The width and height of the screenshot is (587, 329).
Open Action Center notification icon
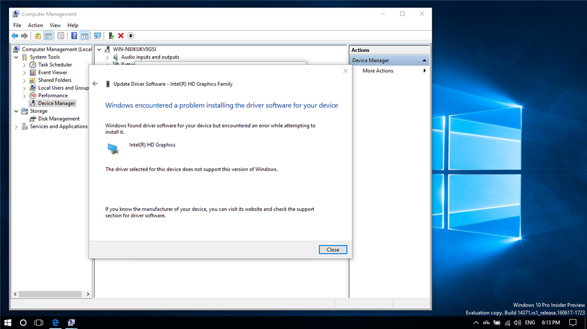pos(573,323)
